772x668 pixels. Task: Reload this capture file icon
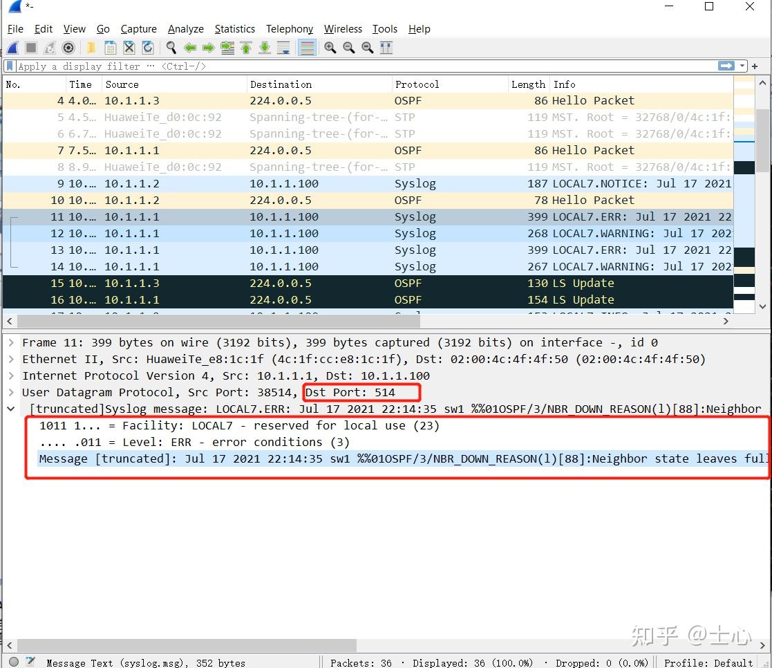pyautogui.click(x=148, y=48)
